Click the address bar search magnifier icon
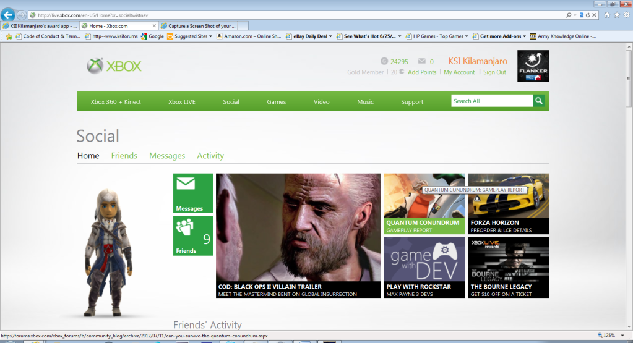The height and width of the screenshot is (343, 633). coord(569,15)
